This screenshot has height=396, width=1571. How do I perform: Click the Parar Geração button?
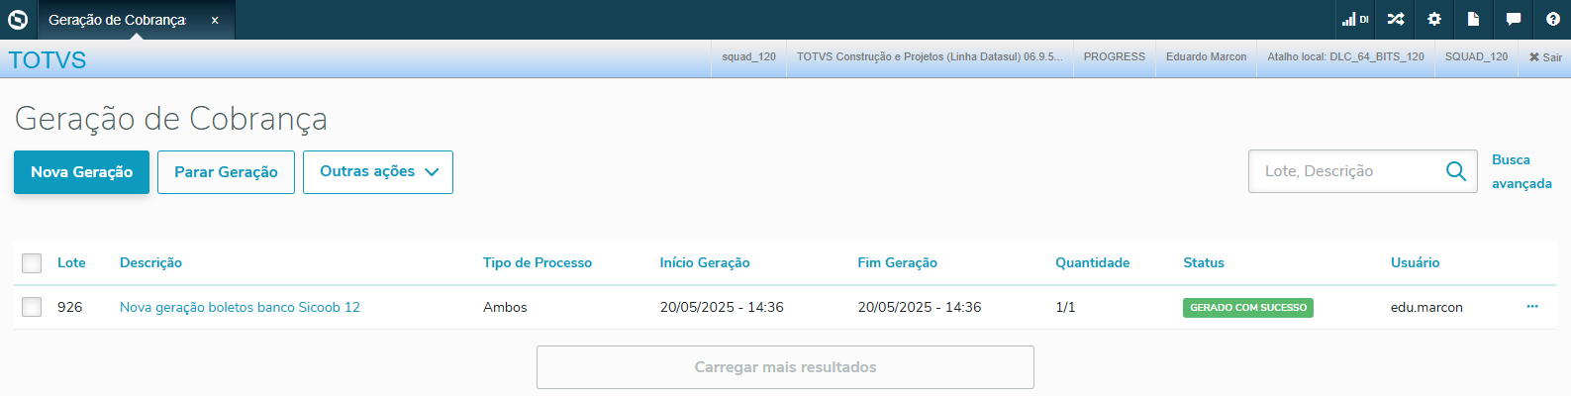226,172
